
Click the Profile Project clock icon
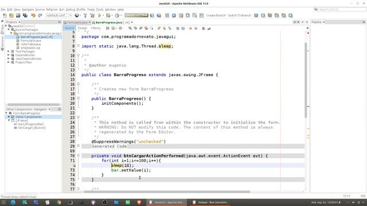coord(117,15)
